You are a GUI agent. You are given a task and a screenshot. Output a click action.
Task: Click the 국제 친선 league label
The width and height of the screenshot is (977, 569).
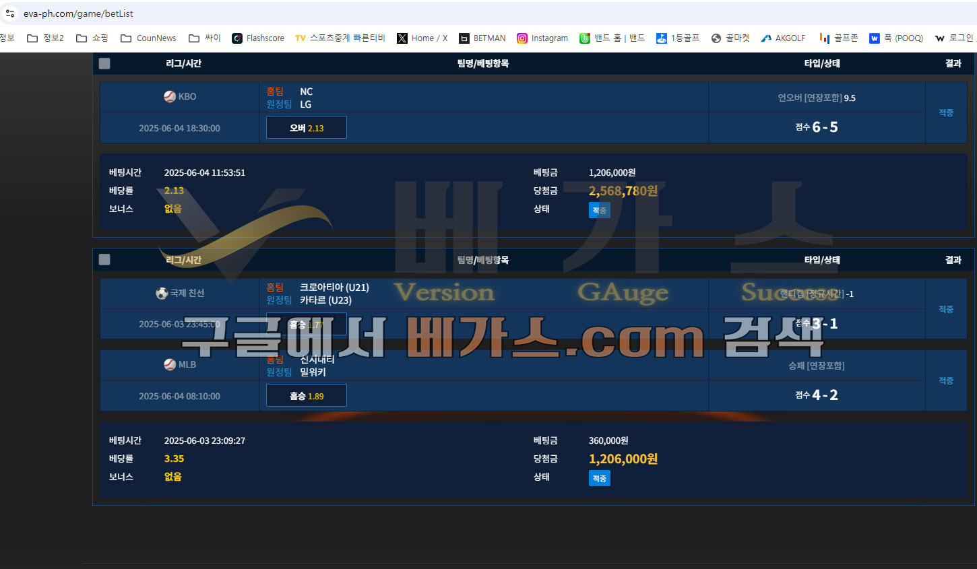tap(187, 293)
